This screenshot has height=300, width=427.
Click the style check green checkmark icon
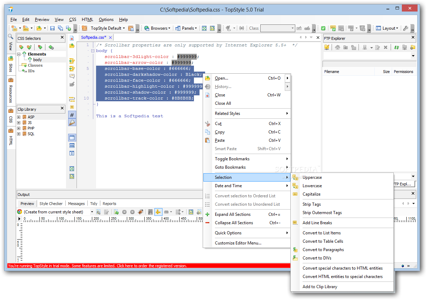pyautogui.click(x=323, y=28)
